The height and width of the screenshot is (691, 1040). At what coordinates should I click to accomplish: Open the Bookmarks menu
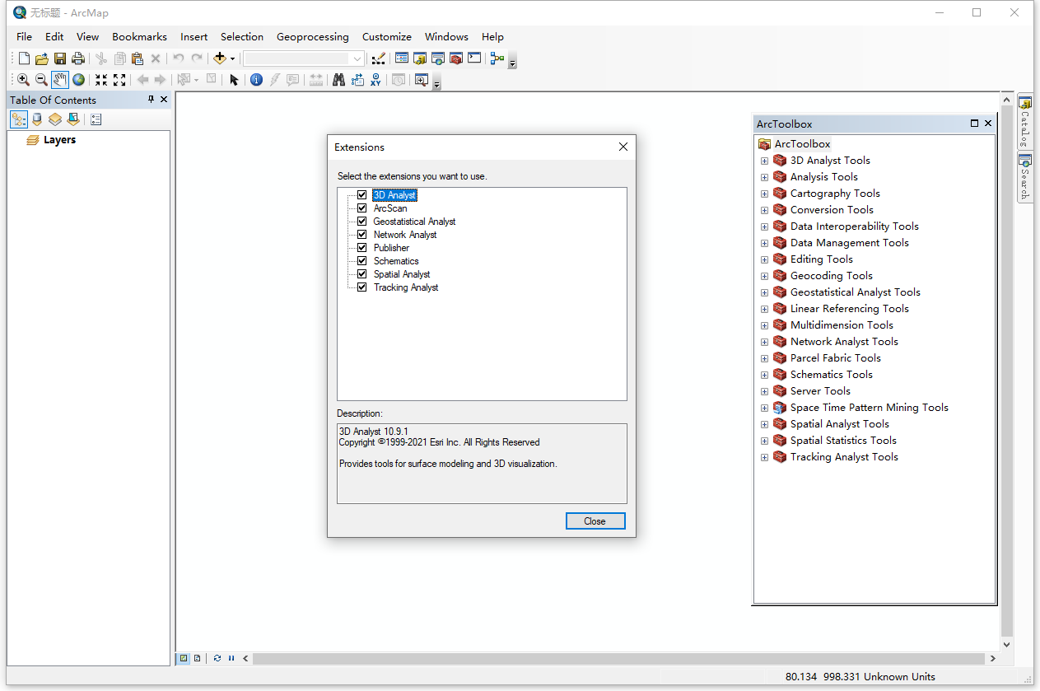point(139,37)
